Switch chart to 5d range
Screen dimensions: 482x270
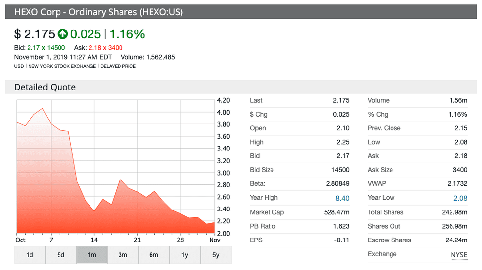click(x=60, y=255)
